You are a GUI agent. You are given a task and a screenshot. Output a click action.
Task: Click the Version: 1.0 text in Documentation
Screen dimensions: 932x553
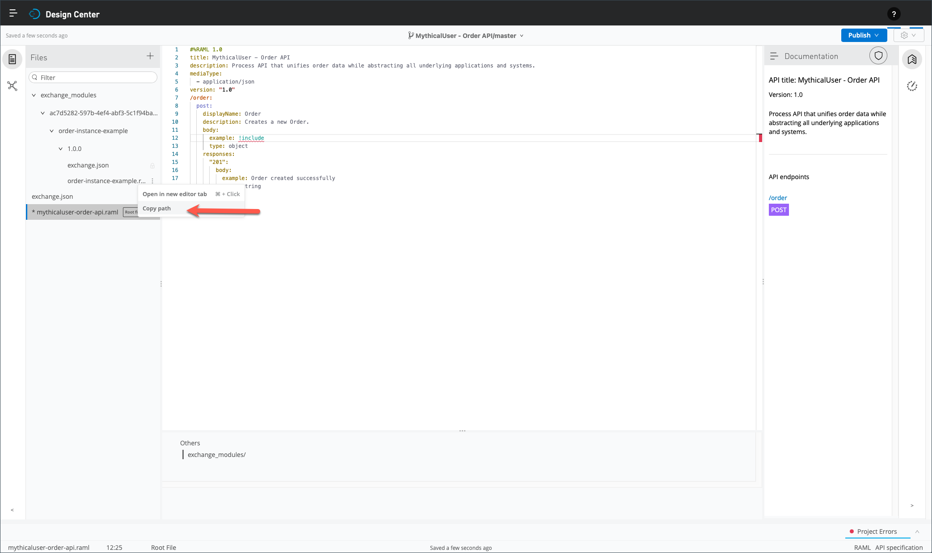click(785, 95)
